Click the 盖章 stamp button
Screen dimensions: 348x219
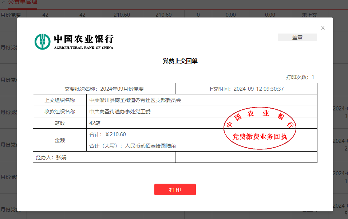(297, 38)
